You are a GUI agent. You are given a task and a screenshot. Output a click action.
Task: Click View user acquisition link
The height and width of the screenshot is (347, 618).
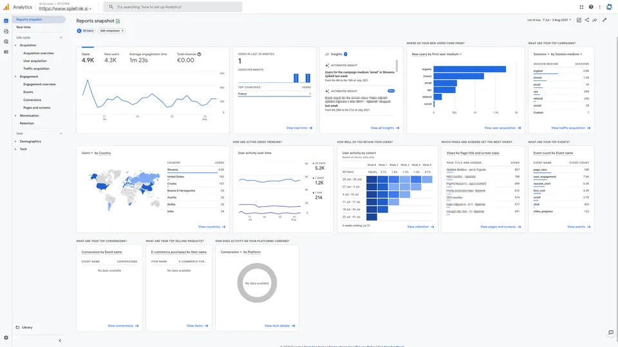(503, 128)
